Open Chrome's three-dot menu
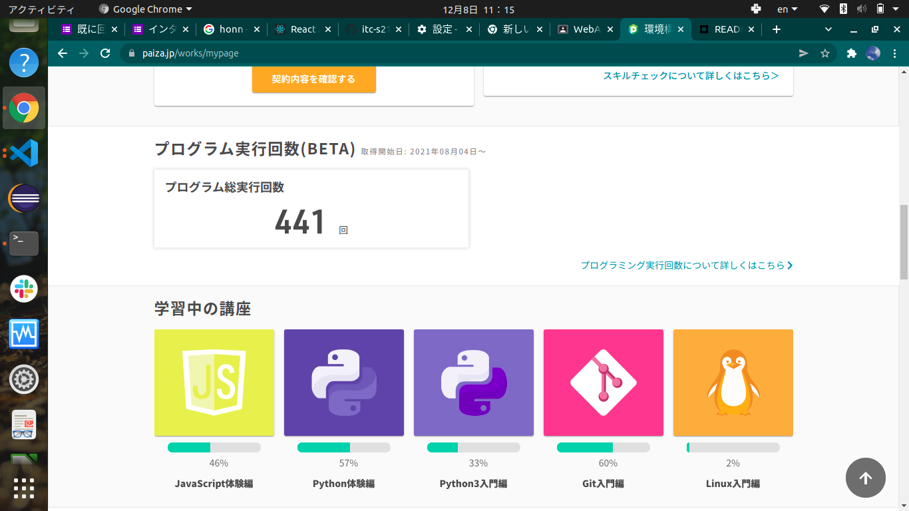909x511 pixels. coord(895,53)
